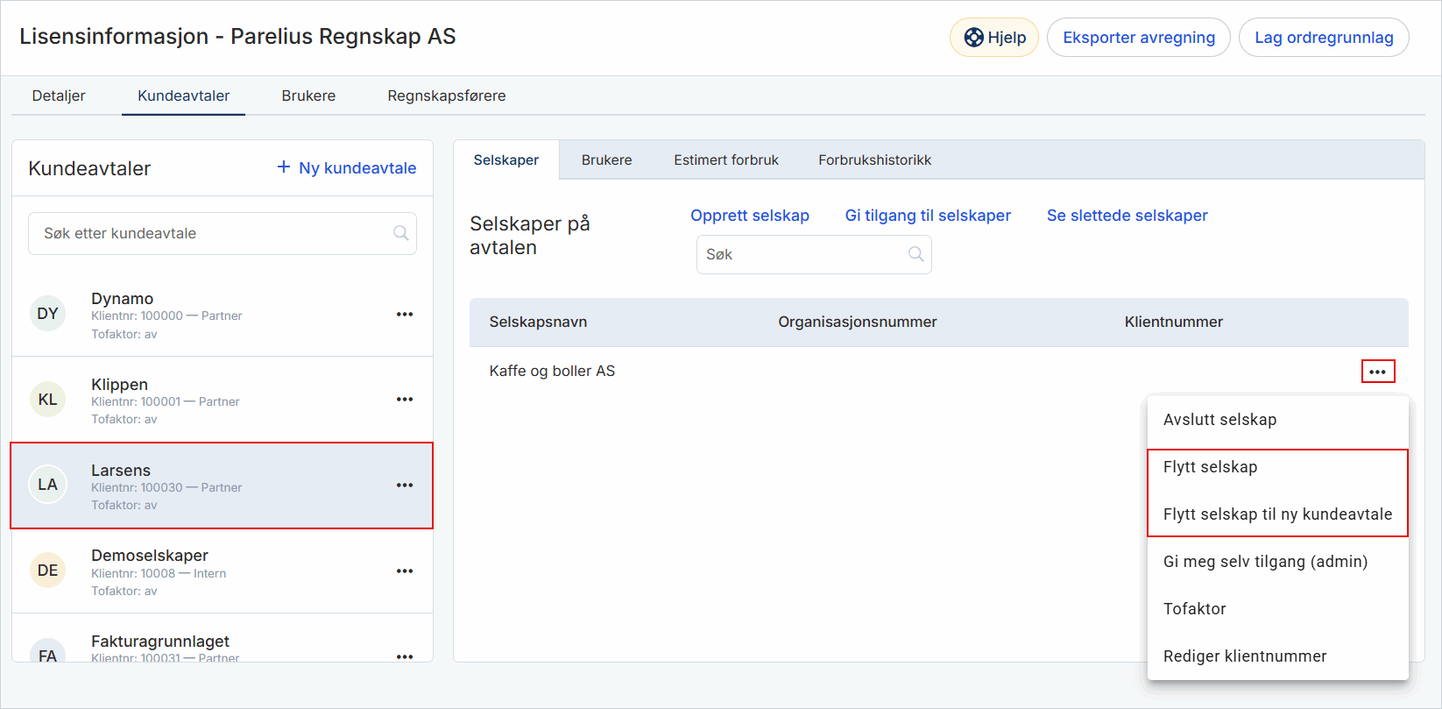Viewport: 1442px width, 709px height.
Task: Open the three-dot menu for Klippen
Action: (404, 400)
